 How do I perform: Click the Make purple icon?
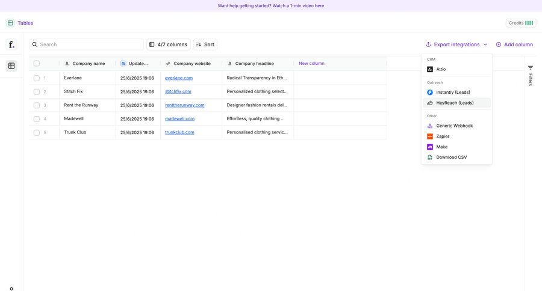pos(430,147)
